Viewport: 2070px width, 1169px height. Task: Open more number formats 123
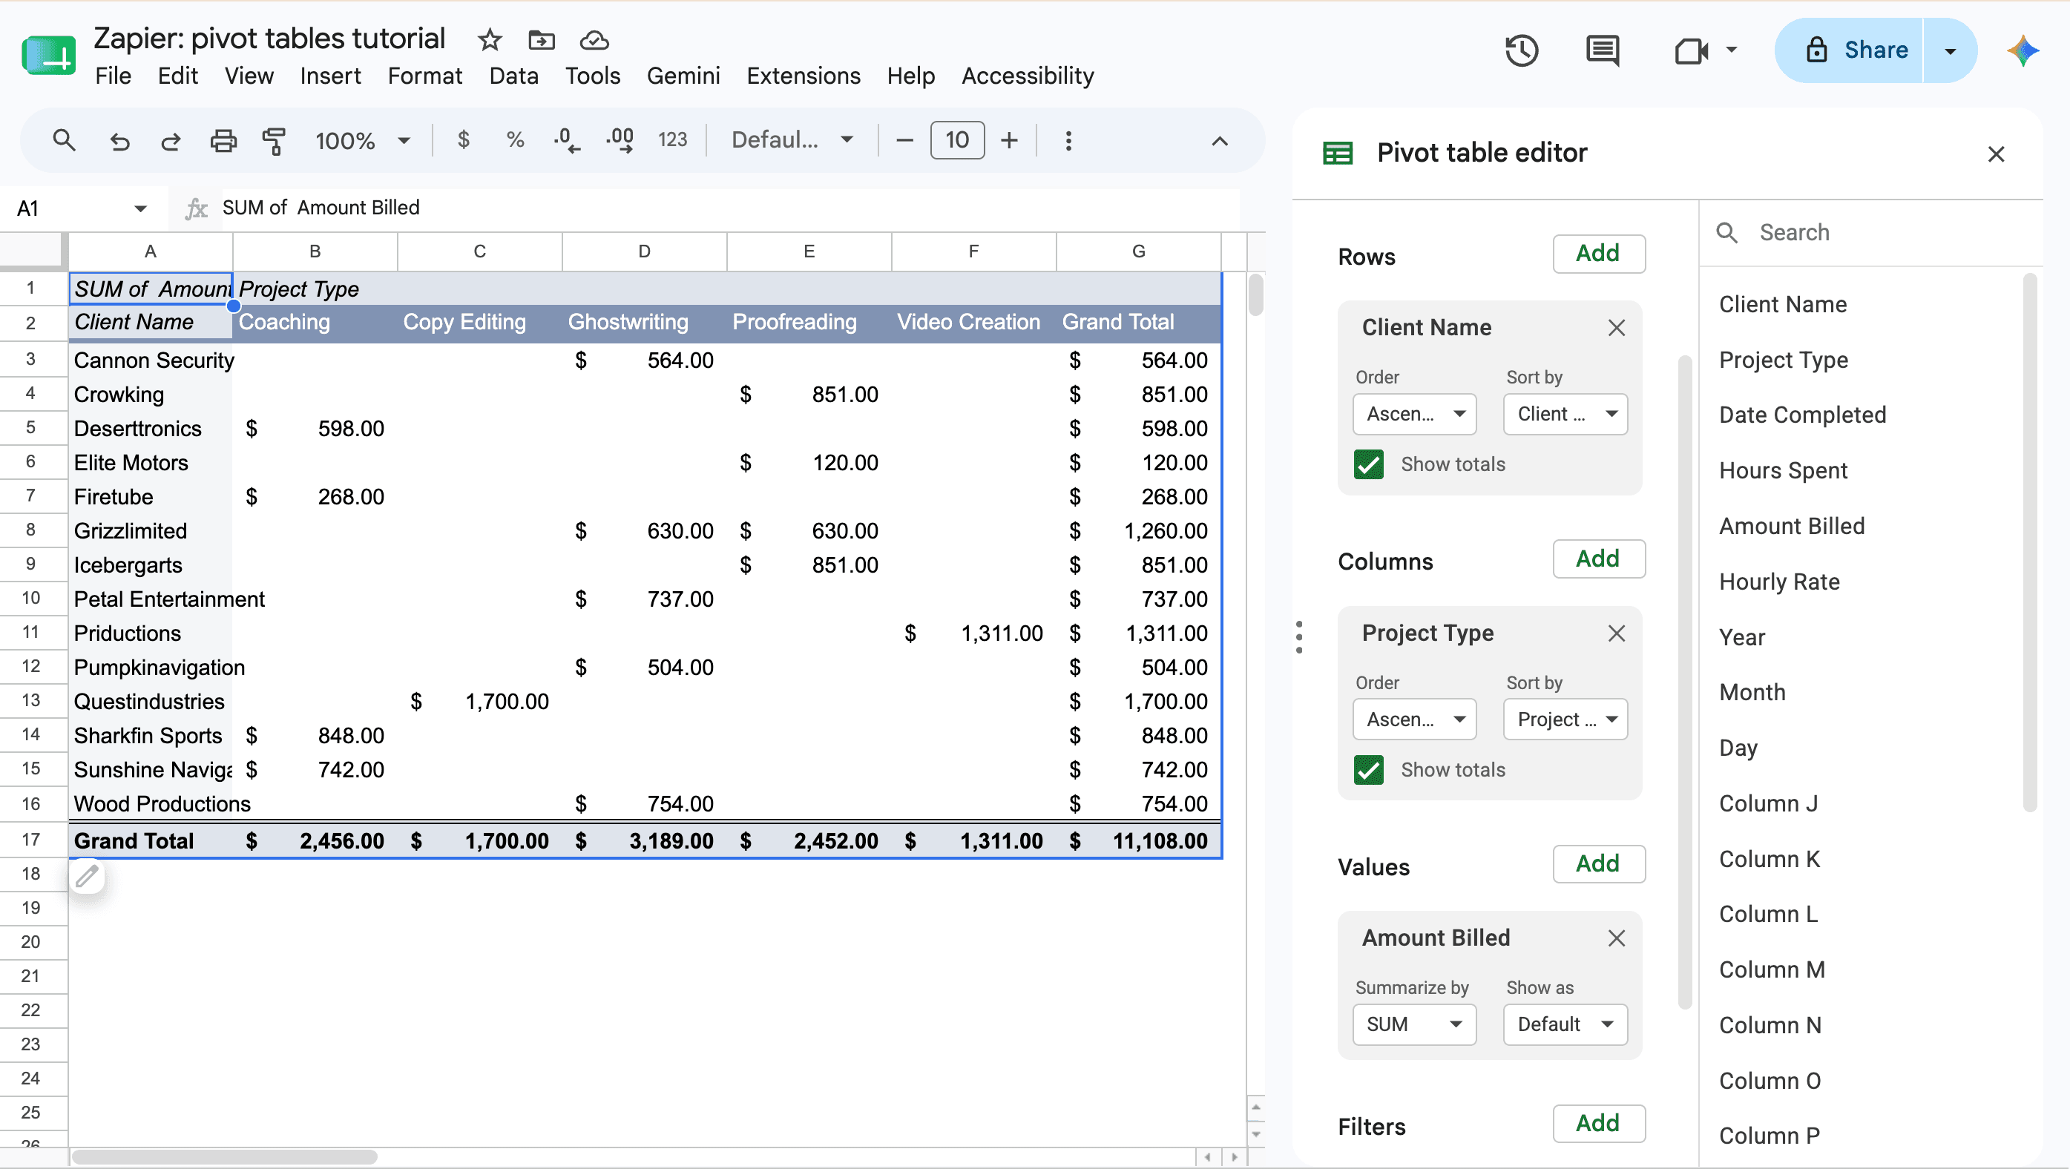click(x=673, y=141)
